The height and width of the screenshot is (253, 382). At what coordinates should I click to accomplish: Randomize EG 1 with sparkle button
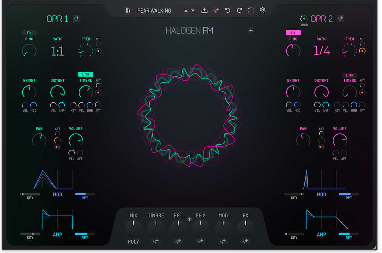click(178, 241)
